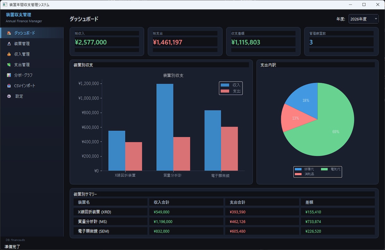This screenshot has height=250, width=385.
Task: Click the gear icon beside 設定
Action: click(x=9, y=96)
